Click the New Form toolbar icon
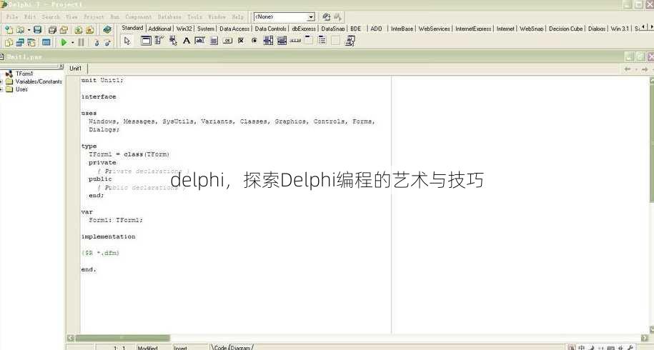This screenshot has width=654, height=350. pos(46,42)
